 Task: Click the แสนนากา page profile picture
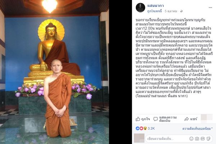pyautogui.click(x=140, y=8)
